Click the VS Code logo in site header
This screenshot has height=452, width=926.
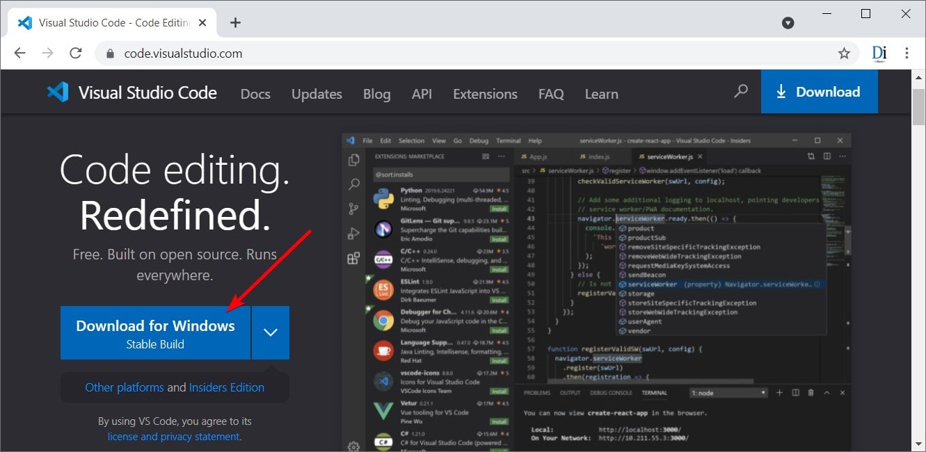point(58,92)
